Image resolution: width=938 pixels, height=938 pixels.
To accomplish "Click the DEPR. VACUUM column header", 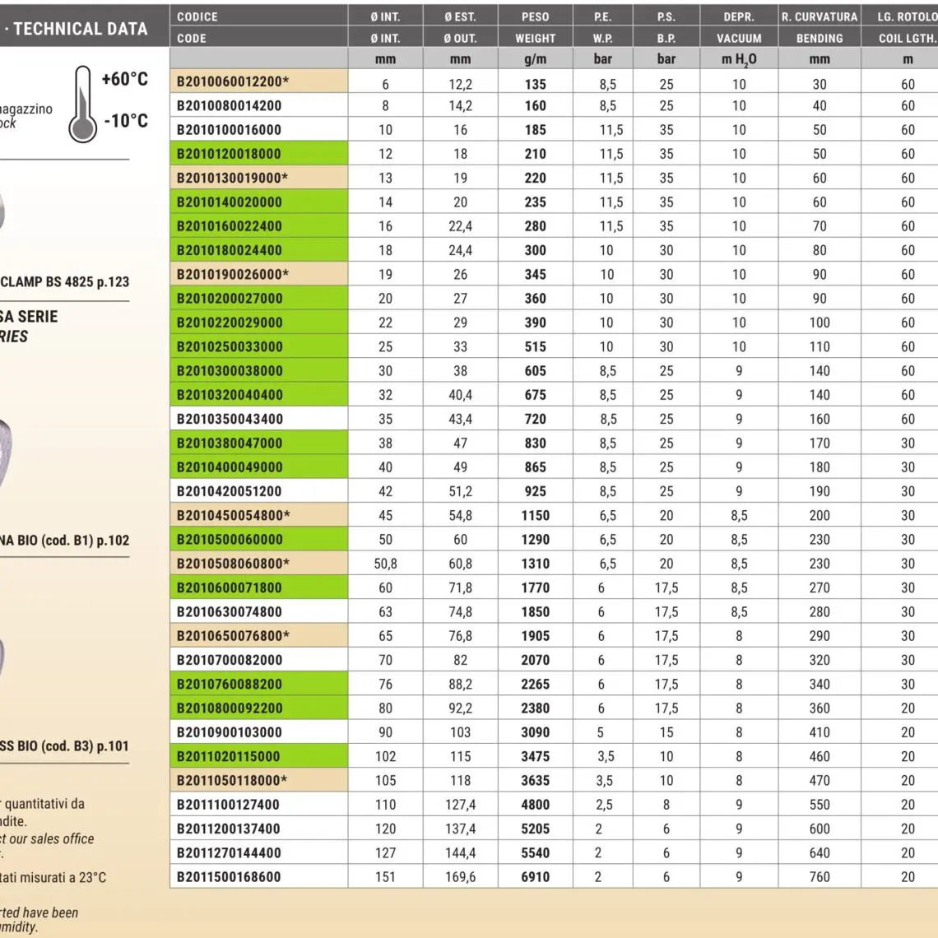I will (738, 27).
